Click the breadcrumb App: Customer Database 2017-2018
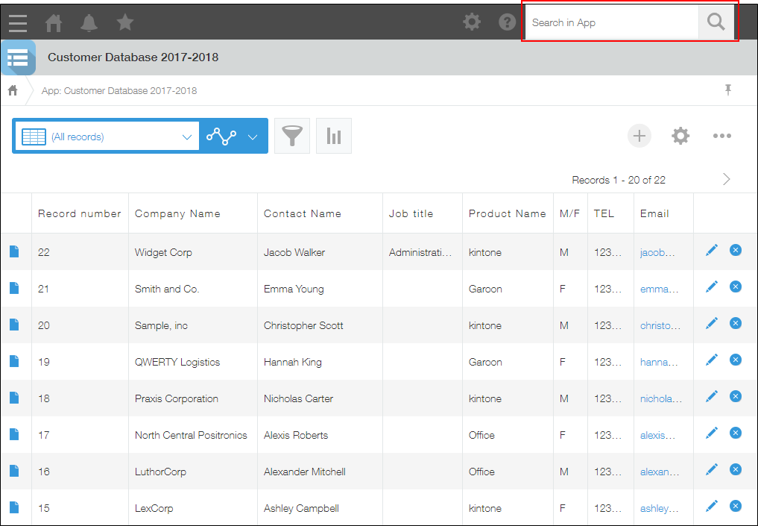Screen dimensions: 758x526 coord(119,90)
